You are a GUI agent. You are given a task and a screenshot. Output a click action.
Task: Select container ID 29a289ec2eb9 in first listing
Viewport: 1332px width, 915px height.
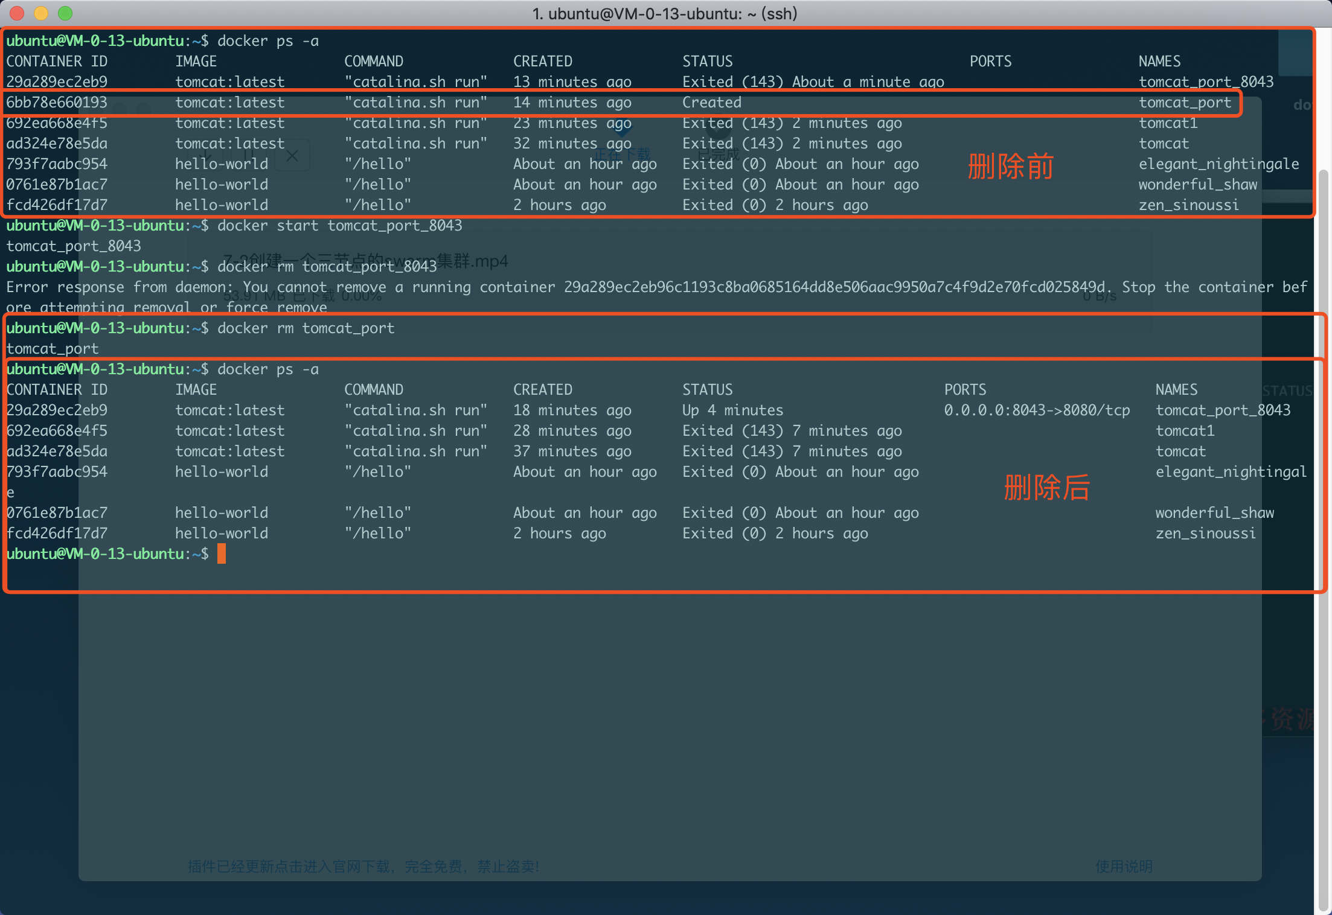(x=57, y=81)
